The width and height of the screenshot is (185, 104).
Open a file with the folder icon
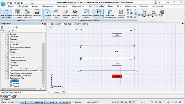(x=11, y=3)
